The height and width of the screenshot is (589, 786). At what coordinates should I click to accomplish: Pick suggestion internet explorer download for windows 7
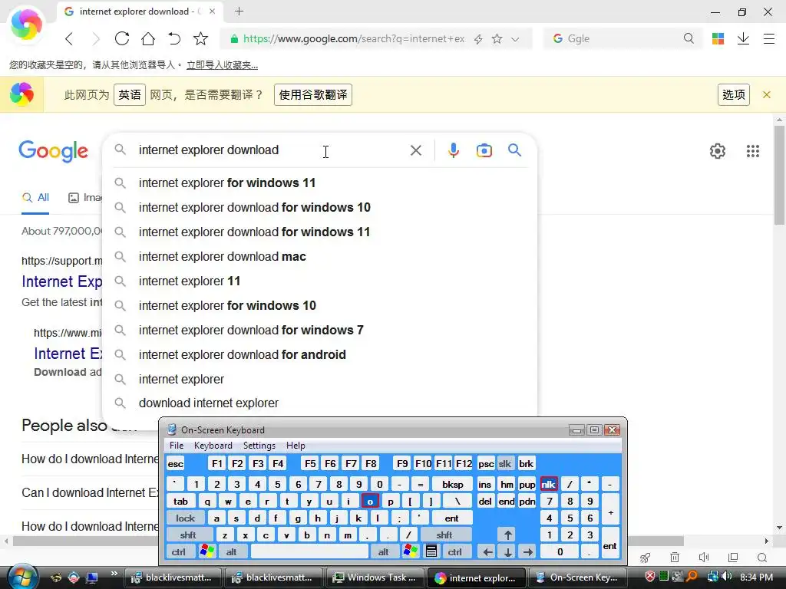pyautogui.click(x=320, y=330)
